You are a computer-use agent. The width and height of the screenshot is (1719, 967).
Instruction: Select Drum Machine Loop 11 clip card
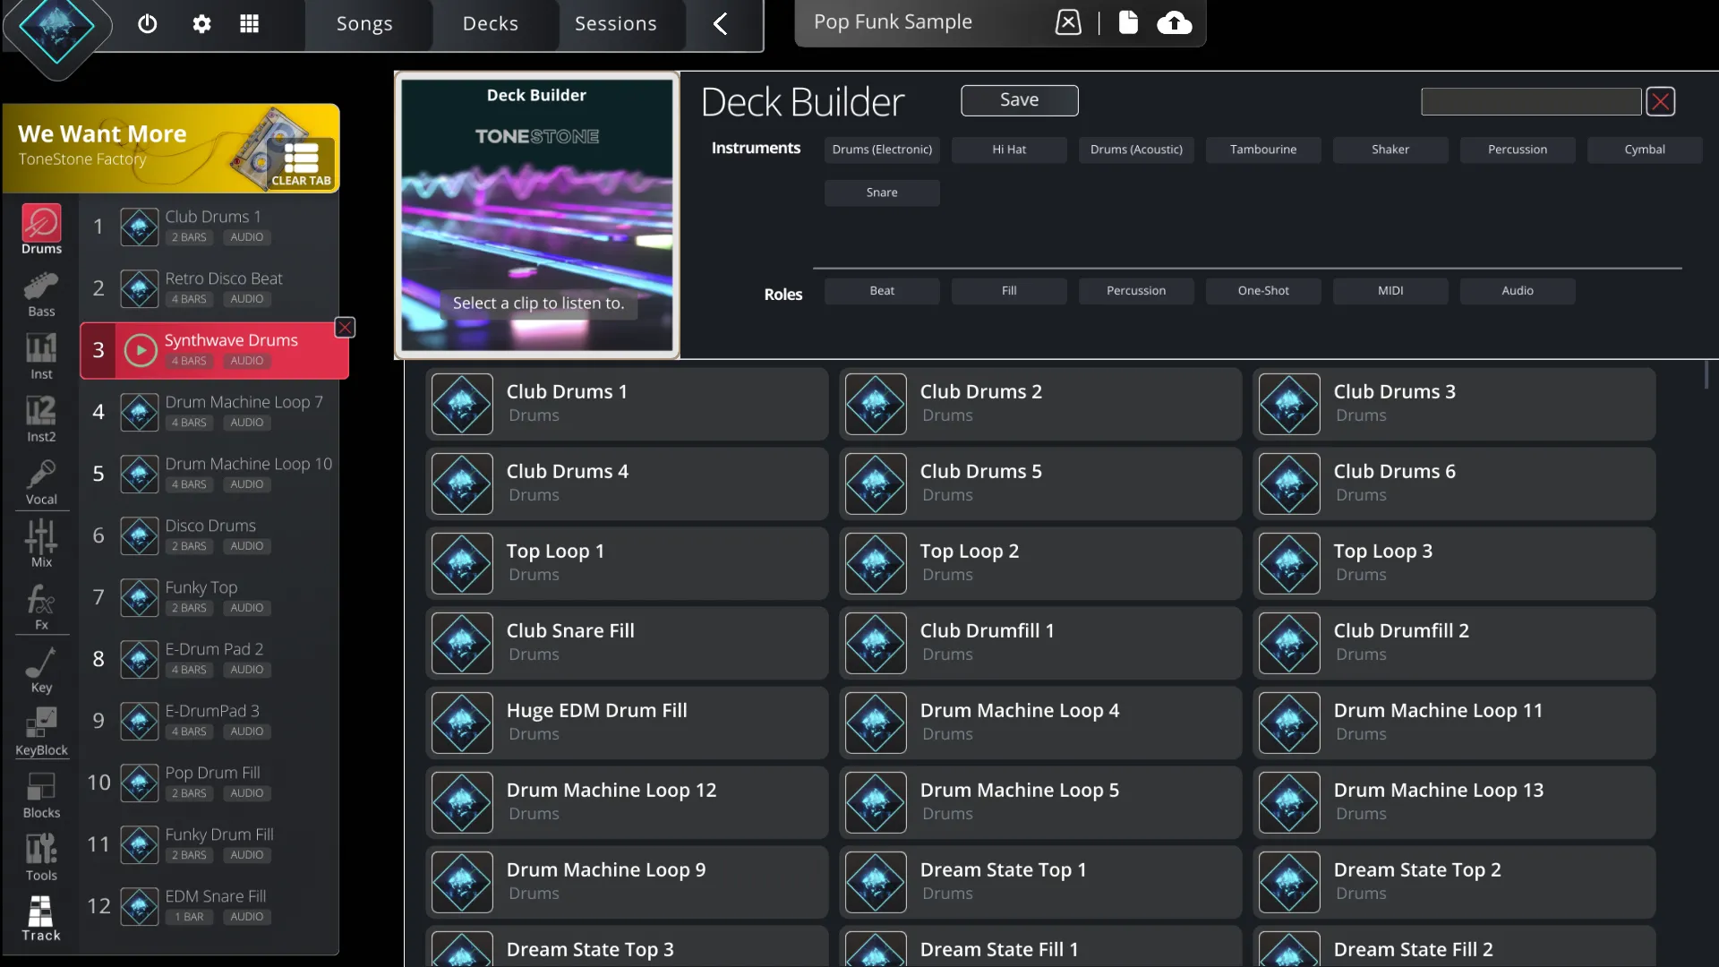(1454, 723)
